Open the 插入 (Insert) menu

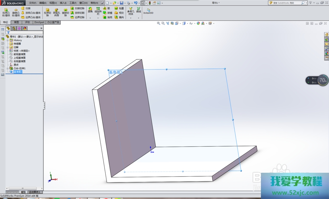pyautogui.click(x=63, y=3)
